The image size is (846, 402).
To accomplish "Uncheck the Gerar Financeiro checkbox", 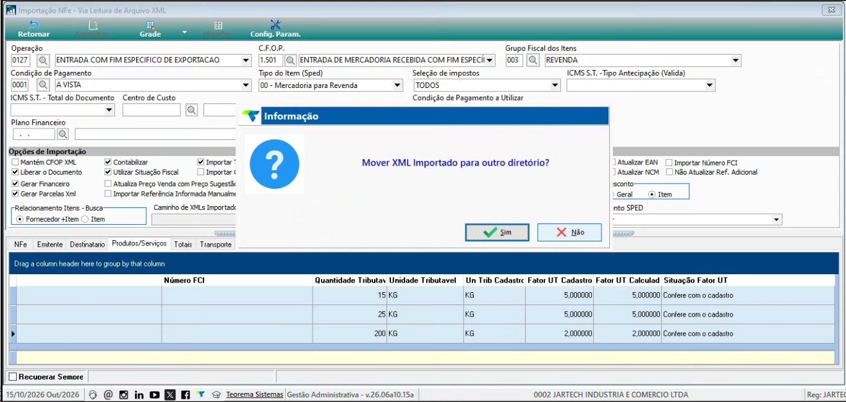I will pyautogui.click(x=15, y=184).
